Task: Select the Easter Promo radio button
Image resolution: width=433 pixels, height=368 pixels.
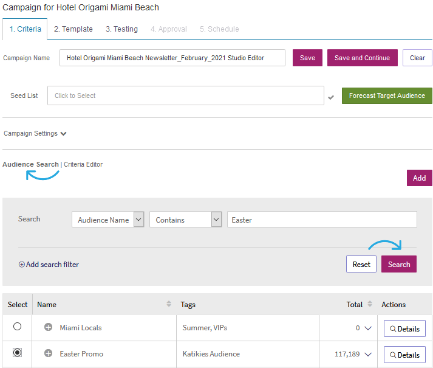Action: point(17,353)
